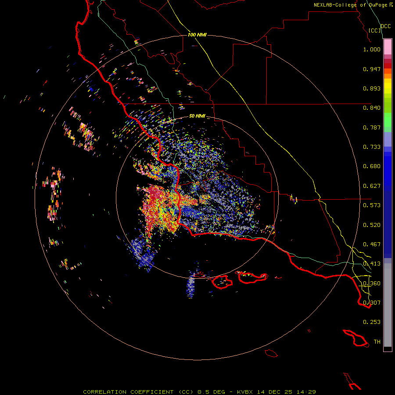Pick the lavender color bar segment
This screenshot has height=395, width=395.
[x=388, y=140]
